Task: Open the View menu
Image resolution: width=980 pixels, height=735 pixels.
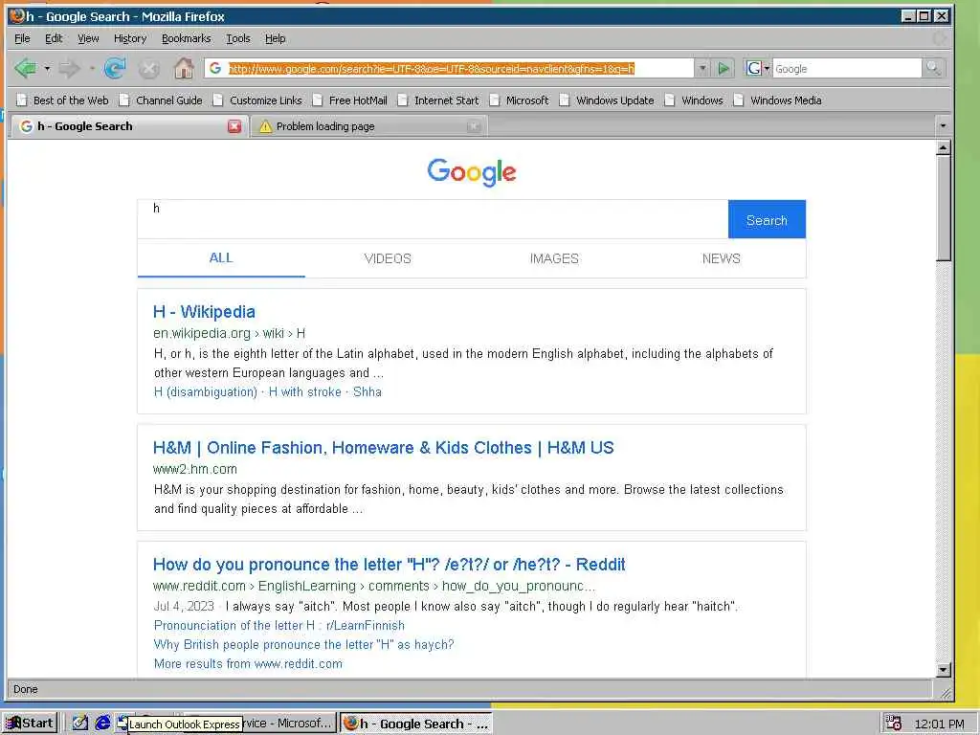Action: pos(88,38)
